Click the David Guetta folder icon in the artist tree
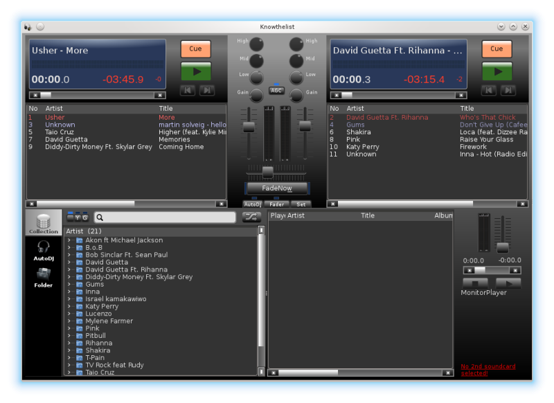Image resolution: width=554 pixels, height=403 pixels. pyautogui.click(x=80, y=262)
